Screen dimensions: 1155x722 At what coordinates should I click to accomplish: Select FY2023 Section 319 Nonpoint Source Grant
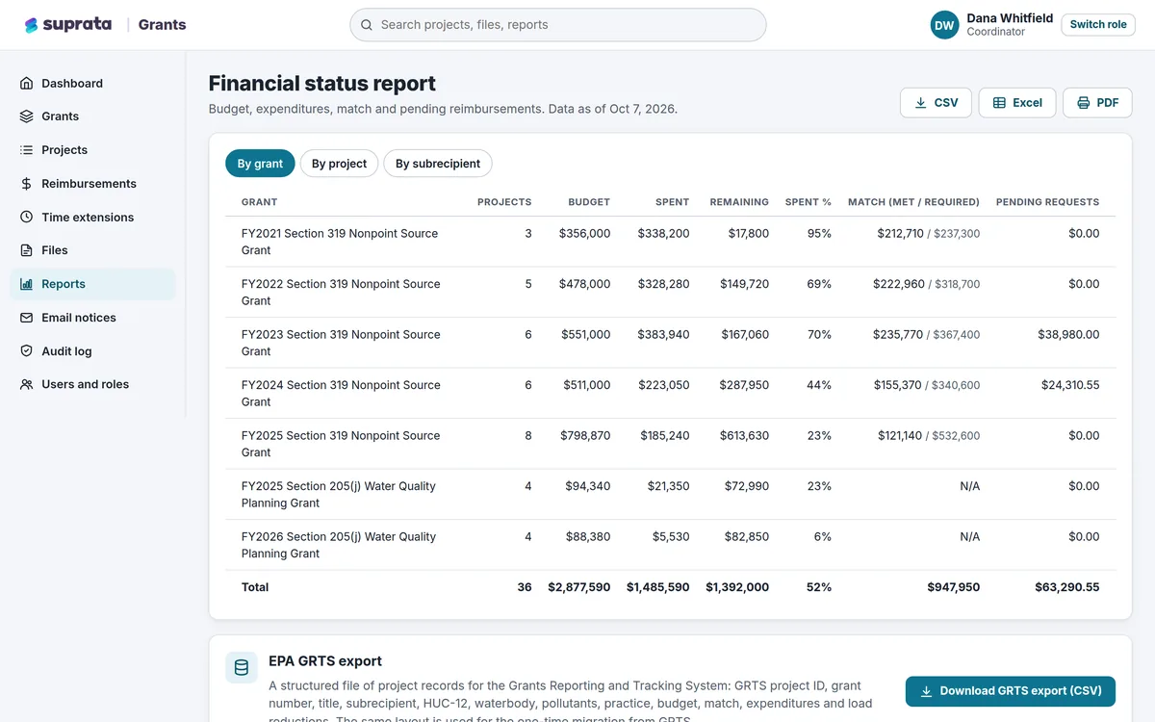[x=341, y=343]
